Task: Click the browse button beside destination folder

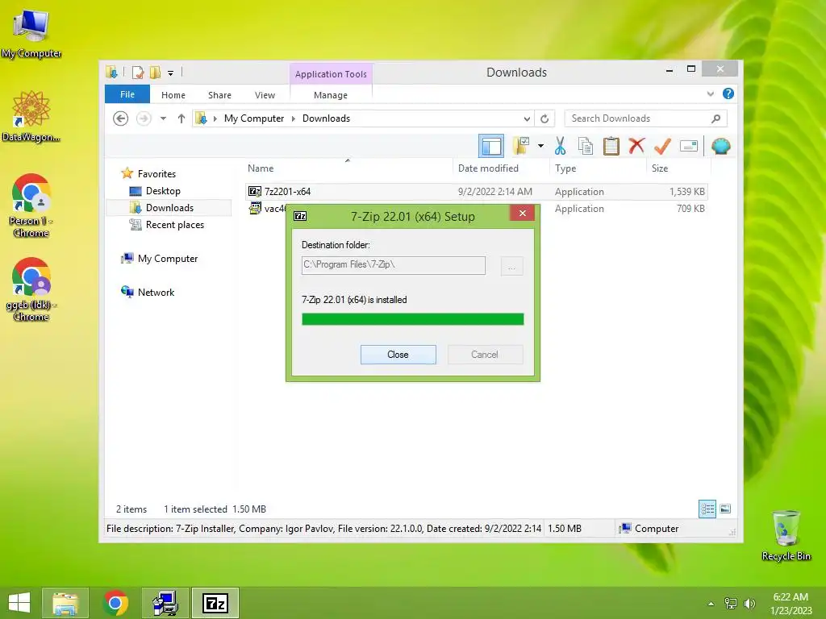Action: pos(511,266)
